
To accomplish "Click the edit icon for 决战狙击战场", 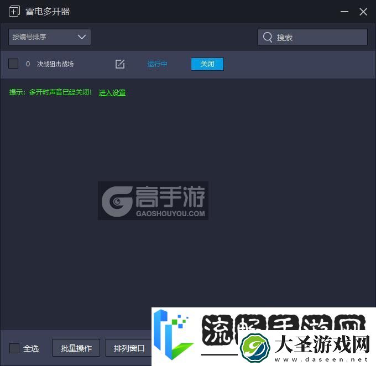I will (x=120, y=64).
